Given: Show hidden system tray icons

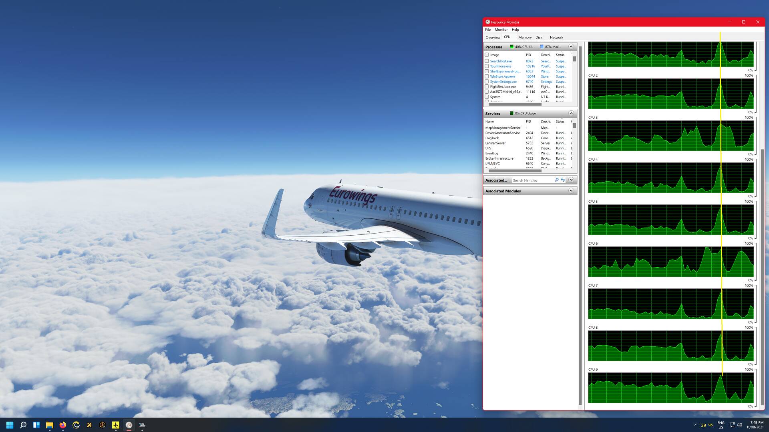Looking at the screenshot, I should coord(696,425).
